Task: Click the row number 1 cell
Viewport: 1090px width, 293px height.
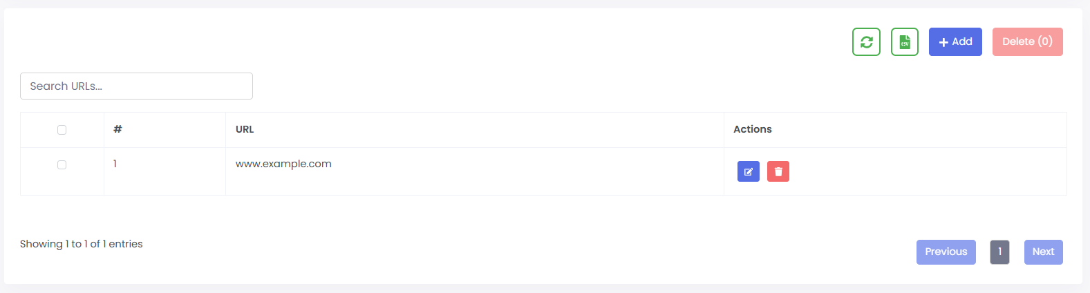Action: 115,164
